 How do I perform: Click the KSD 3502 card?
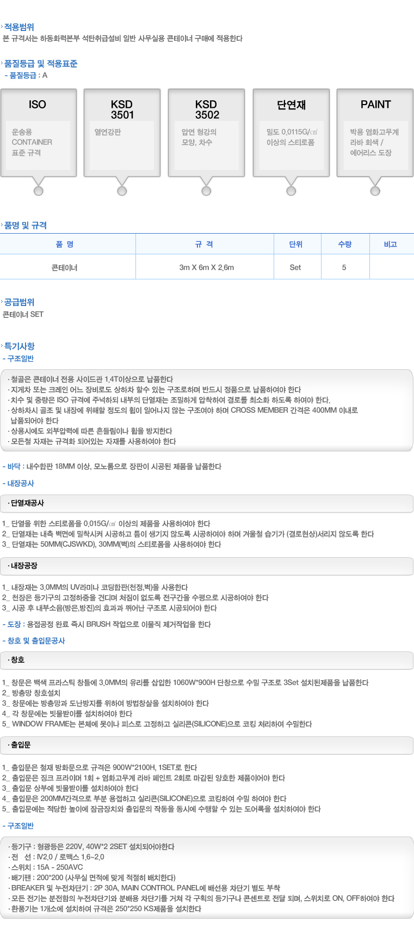point(206,132)
